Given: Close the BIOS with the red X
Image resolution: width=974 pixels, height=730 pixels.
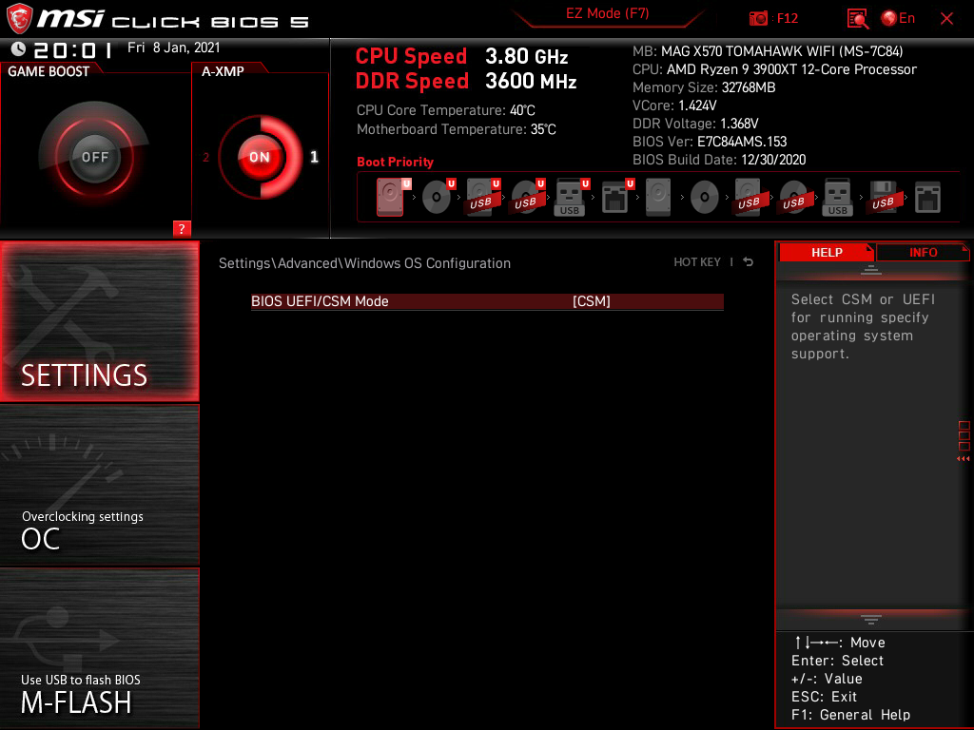Looking at the screenshot, I should (946, 19).
